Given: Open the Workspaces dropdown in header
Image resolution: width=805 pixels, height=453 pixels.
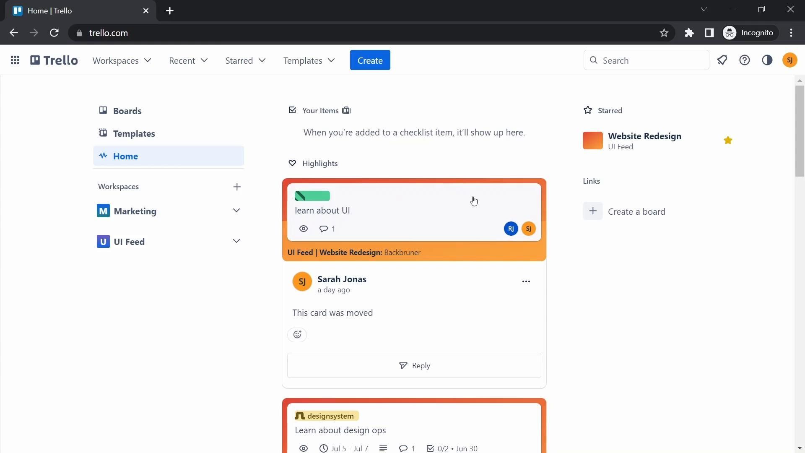Looking at the screenshot, I should [122, 61].
